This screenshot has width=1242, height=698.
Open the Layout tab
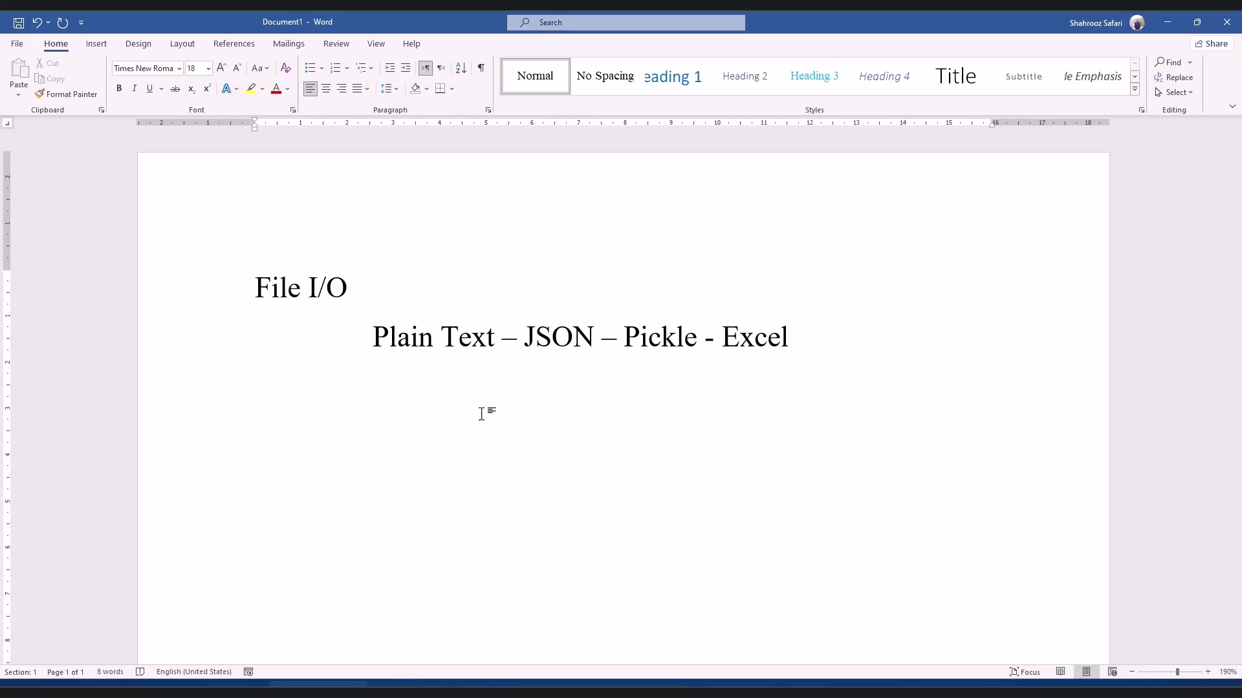coord(182,44)
